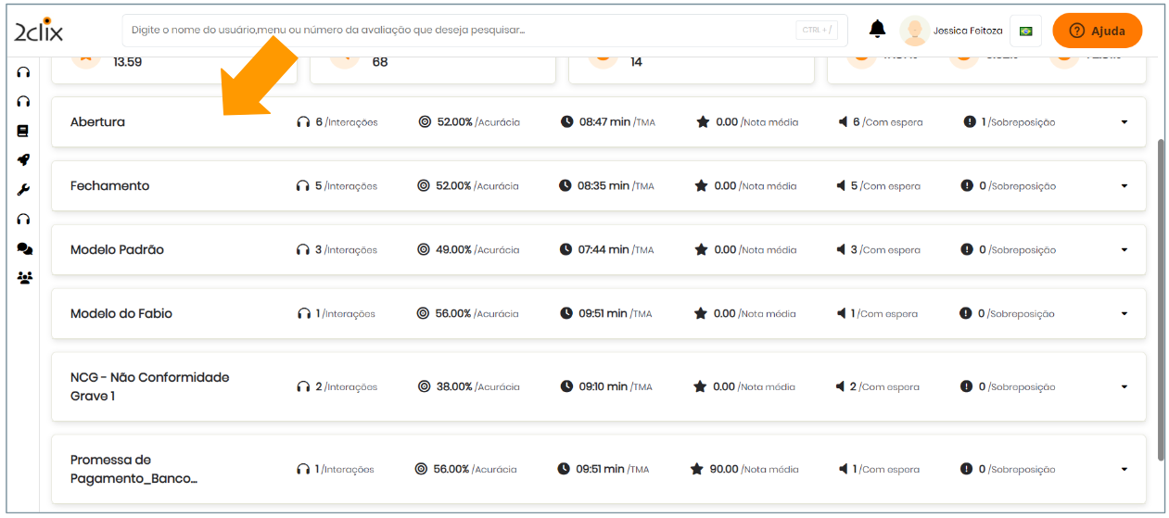Open the chat bubbles icon in sidebar

click(24, 248)
